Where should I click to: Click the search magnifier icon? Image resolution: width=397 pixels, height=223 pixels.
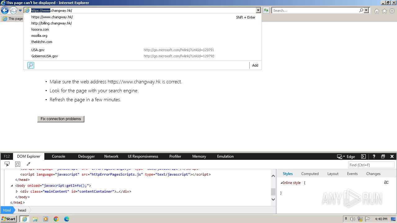(x=361, y=10)
